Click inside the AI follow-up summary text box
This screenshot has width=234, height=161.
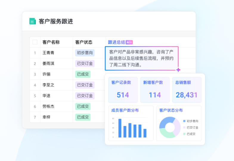click(142, 58)
